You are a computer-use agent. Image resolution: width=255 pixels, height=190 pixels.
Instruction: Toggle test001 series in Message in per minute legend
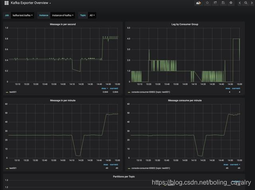tap(13, 168)
